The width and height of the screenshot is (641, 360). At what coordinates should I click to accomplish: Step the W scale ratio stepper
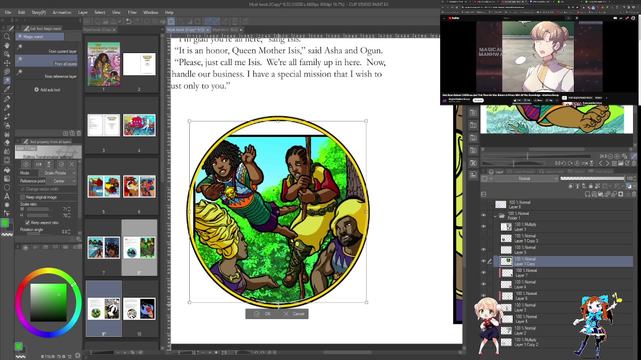pyautogui.click(x=70, y=209)
